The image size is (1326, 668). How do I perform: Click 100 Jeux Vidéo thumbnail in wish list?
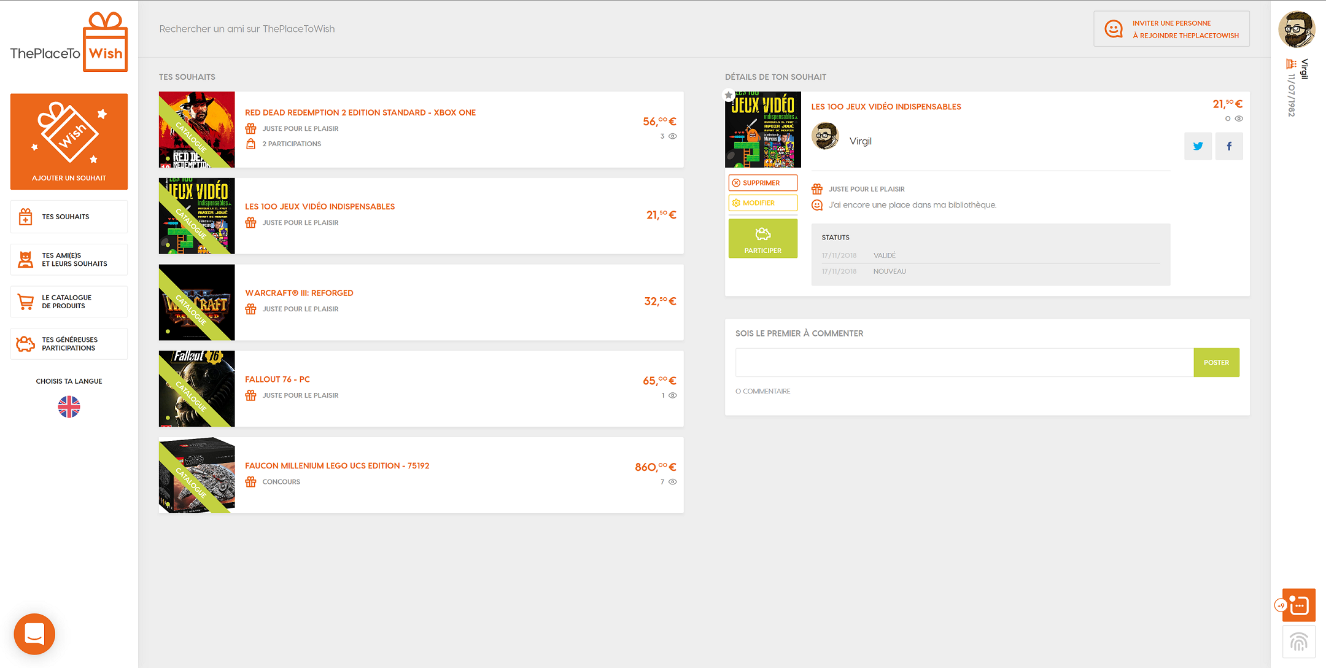pyautogui.click(x=196, y=216)
